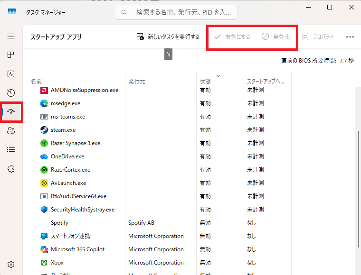Click the 有効 status of msedge.exe row
This screenshot has height=275, width=361.
tap(205, 103)
